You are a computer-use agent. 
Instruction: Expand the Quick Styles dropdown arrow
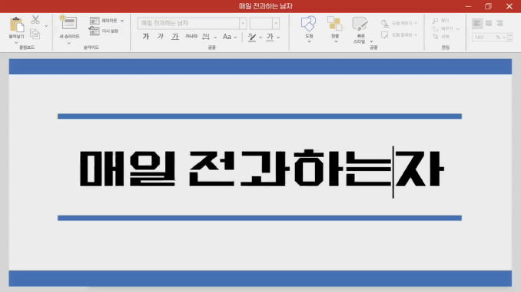(x=371, y=41)
